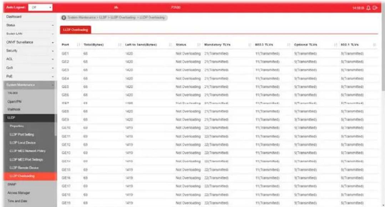Sort by Optional TLVs column icon
This screenshot has height=207, width=385.
tap(335, 45)
